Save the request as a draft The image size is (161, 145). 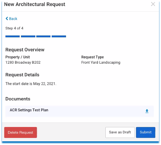tap(120, 132)
